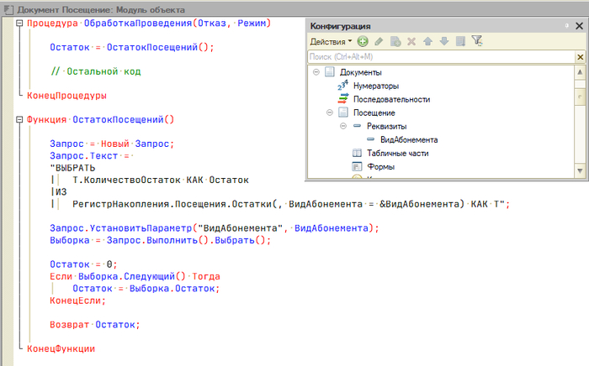
Task: Click the Последовательности colored arrows icon
Action: tap(343, 99)
